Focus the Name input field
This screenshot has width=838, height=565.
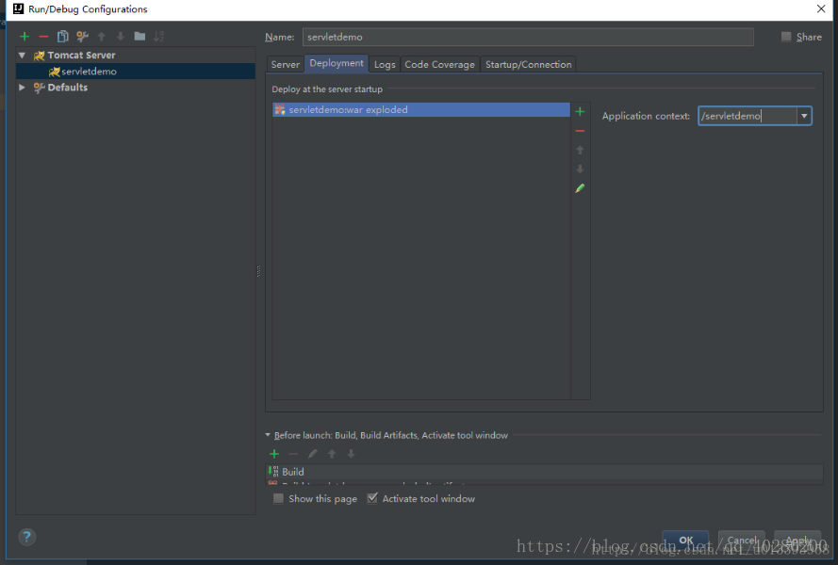click(x=528, y=37)
